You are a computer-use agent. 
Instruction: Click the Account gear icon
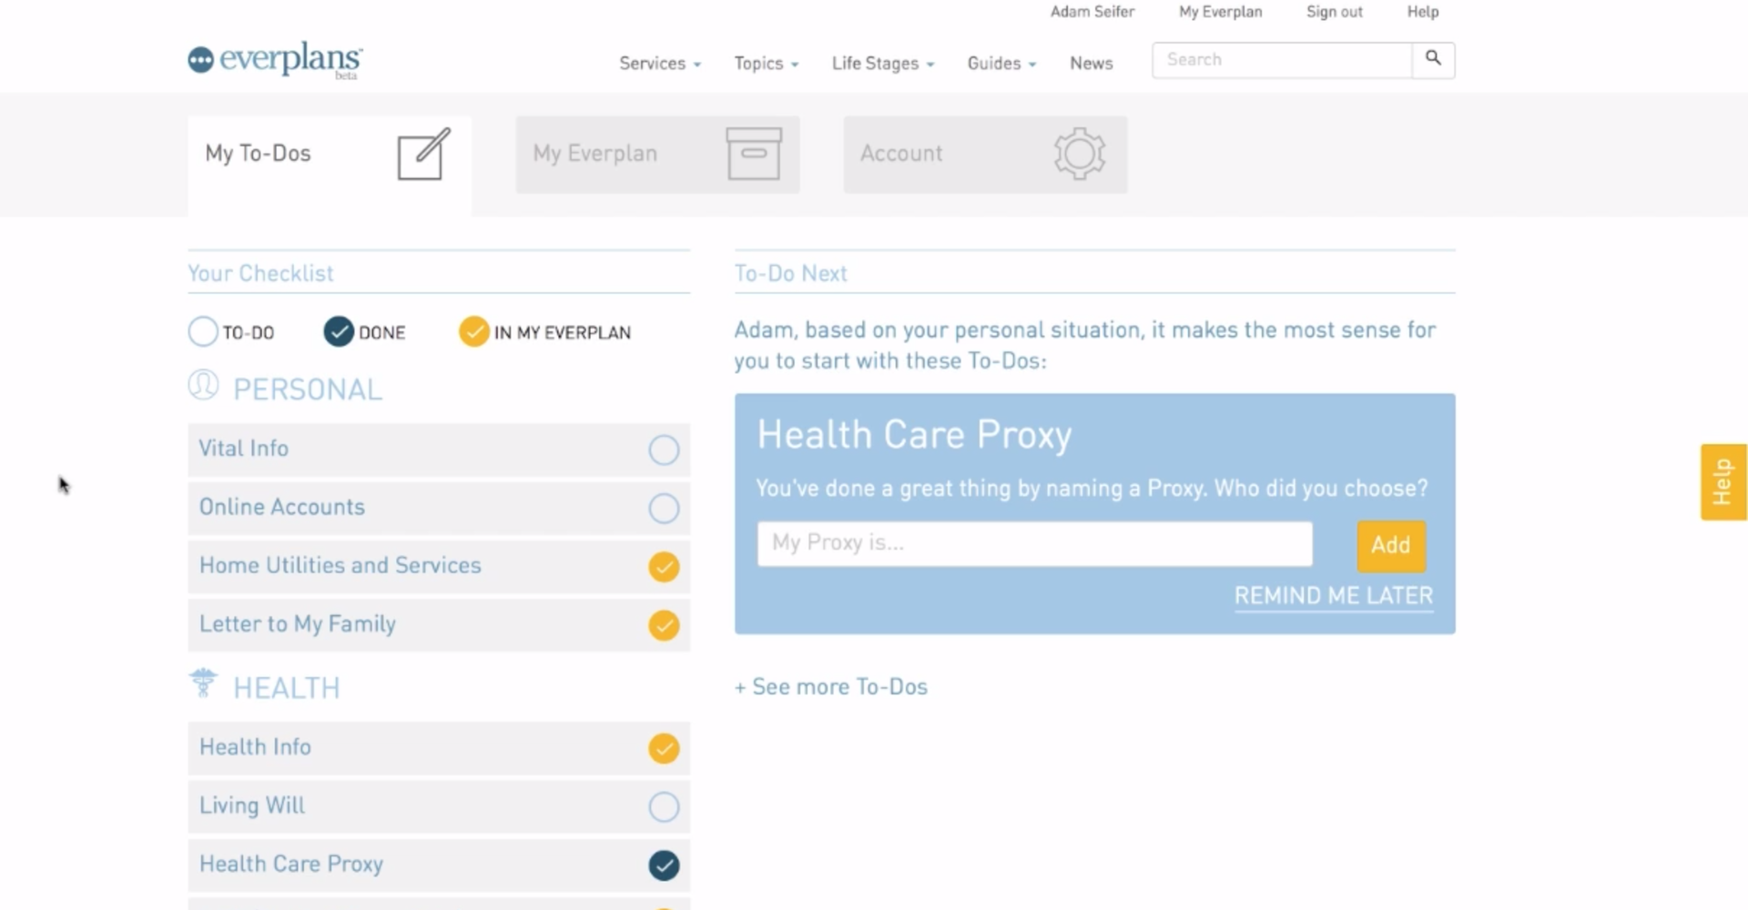tap(1080, 154)
